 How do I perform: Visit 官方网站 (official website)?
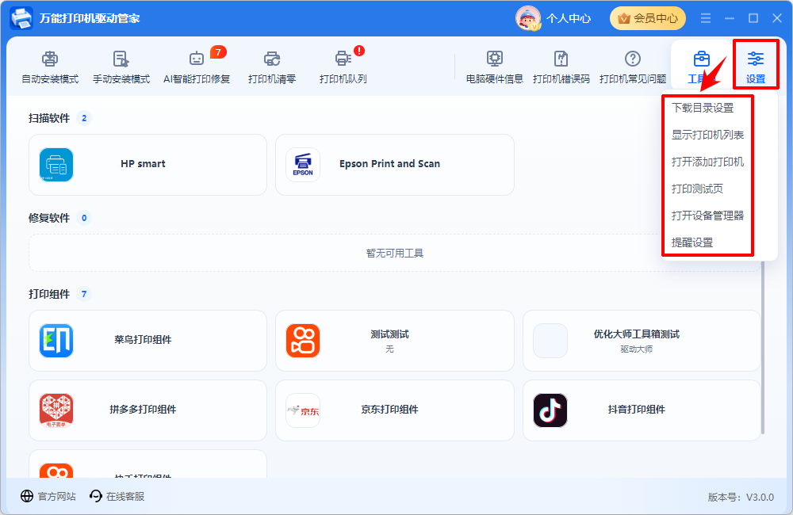(48, 496)
